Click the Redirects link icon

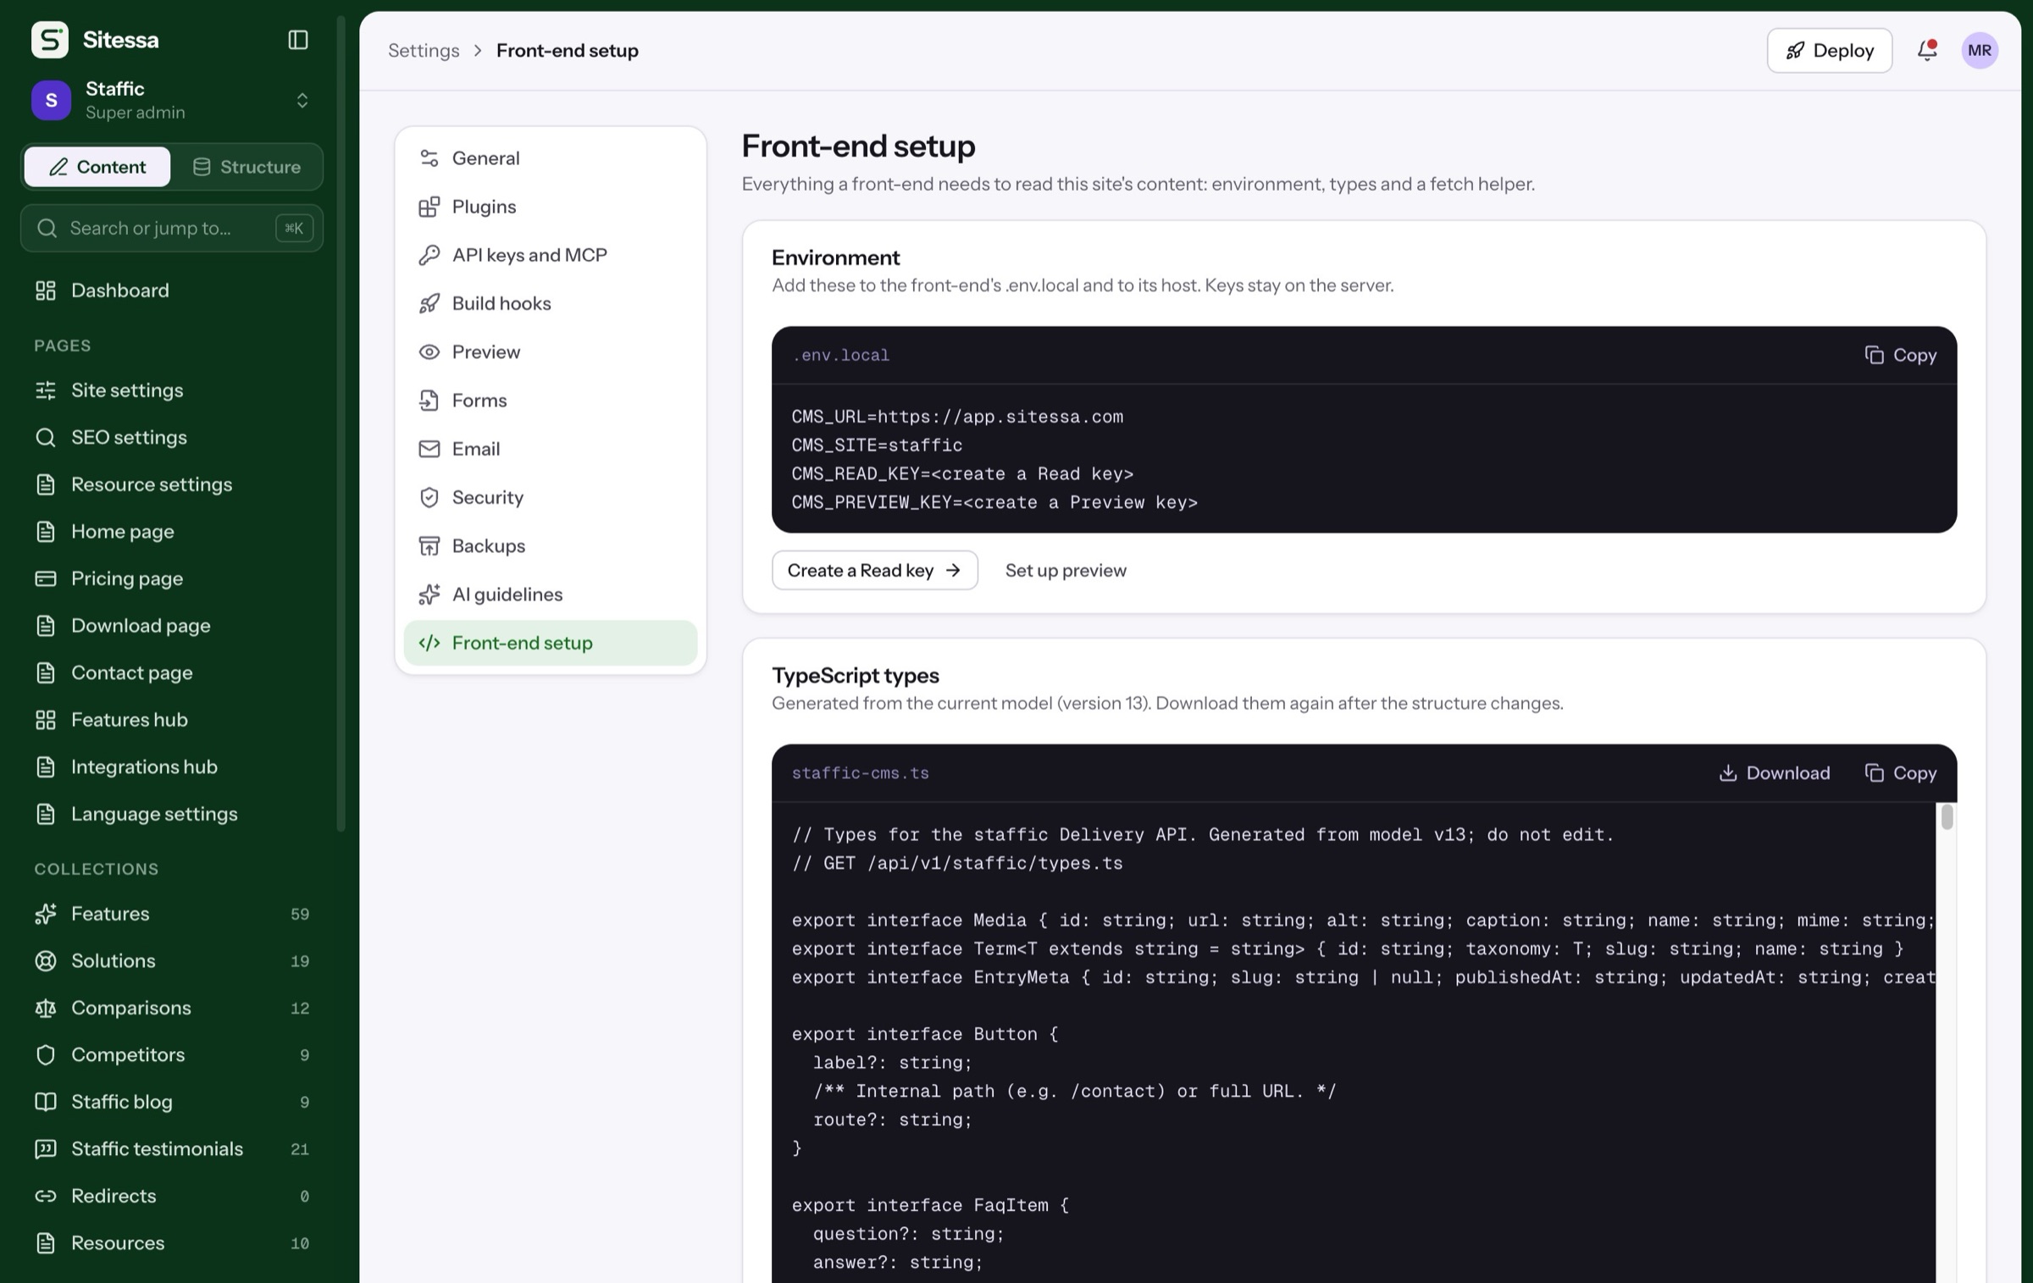point(46,1196)
